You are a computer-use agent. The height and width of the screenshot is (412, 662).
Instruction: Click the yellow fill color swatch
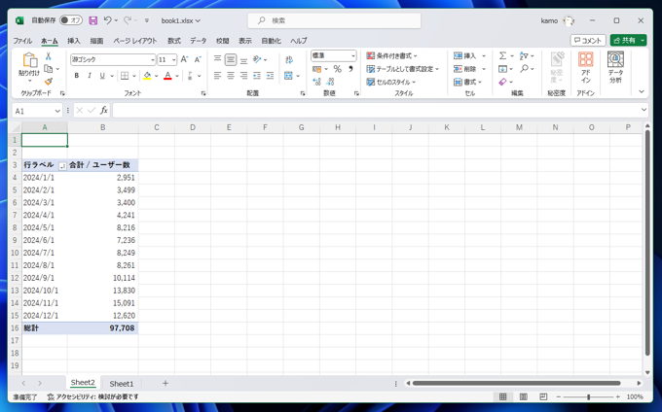(147, 76)
